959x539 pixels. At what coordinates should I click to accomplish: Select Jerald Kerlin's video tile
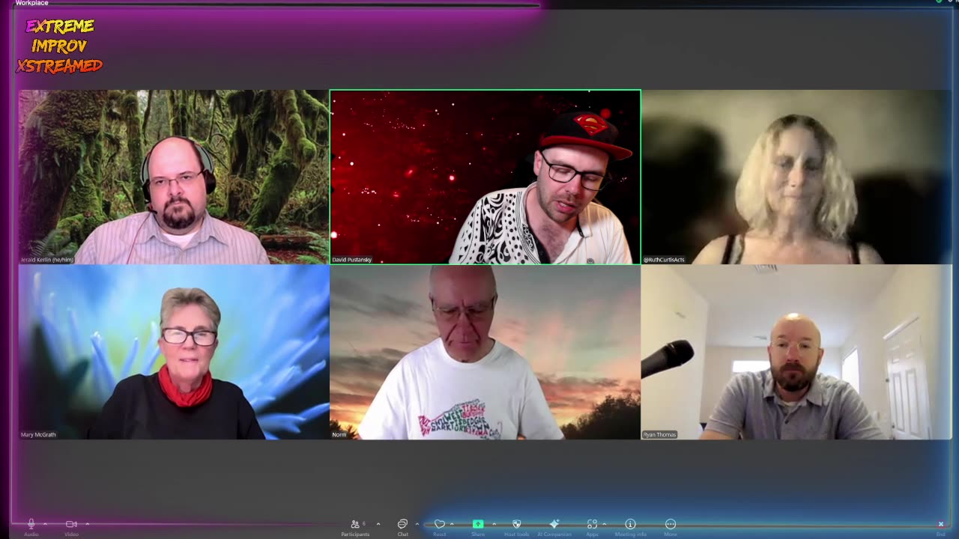point(174,177)
